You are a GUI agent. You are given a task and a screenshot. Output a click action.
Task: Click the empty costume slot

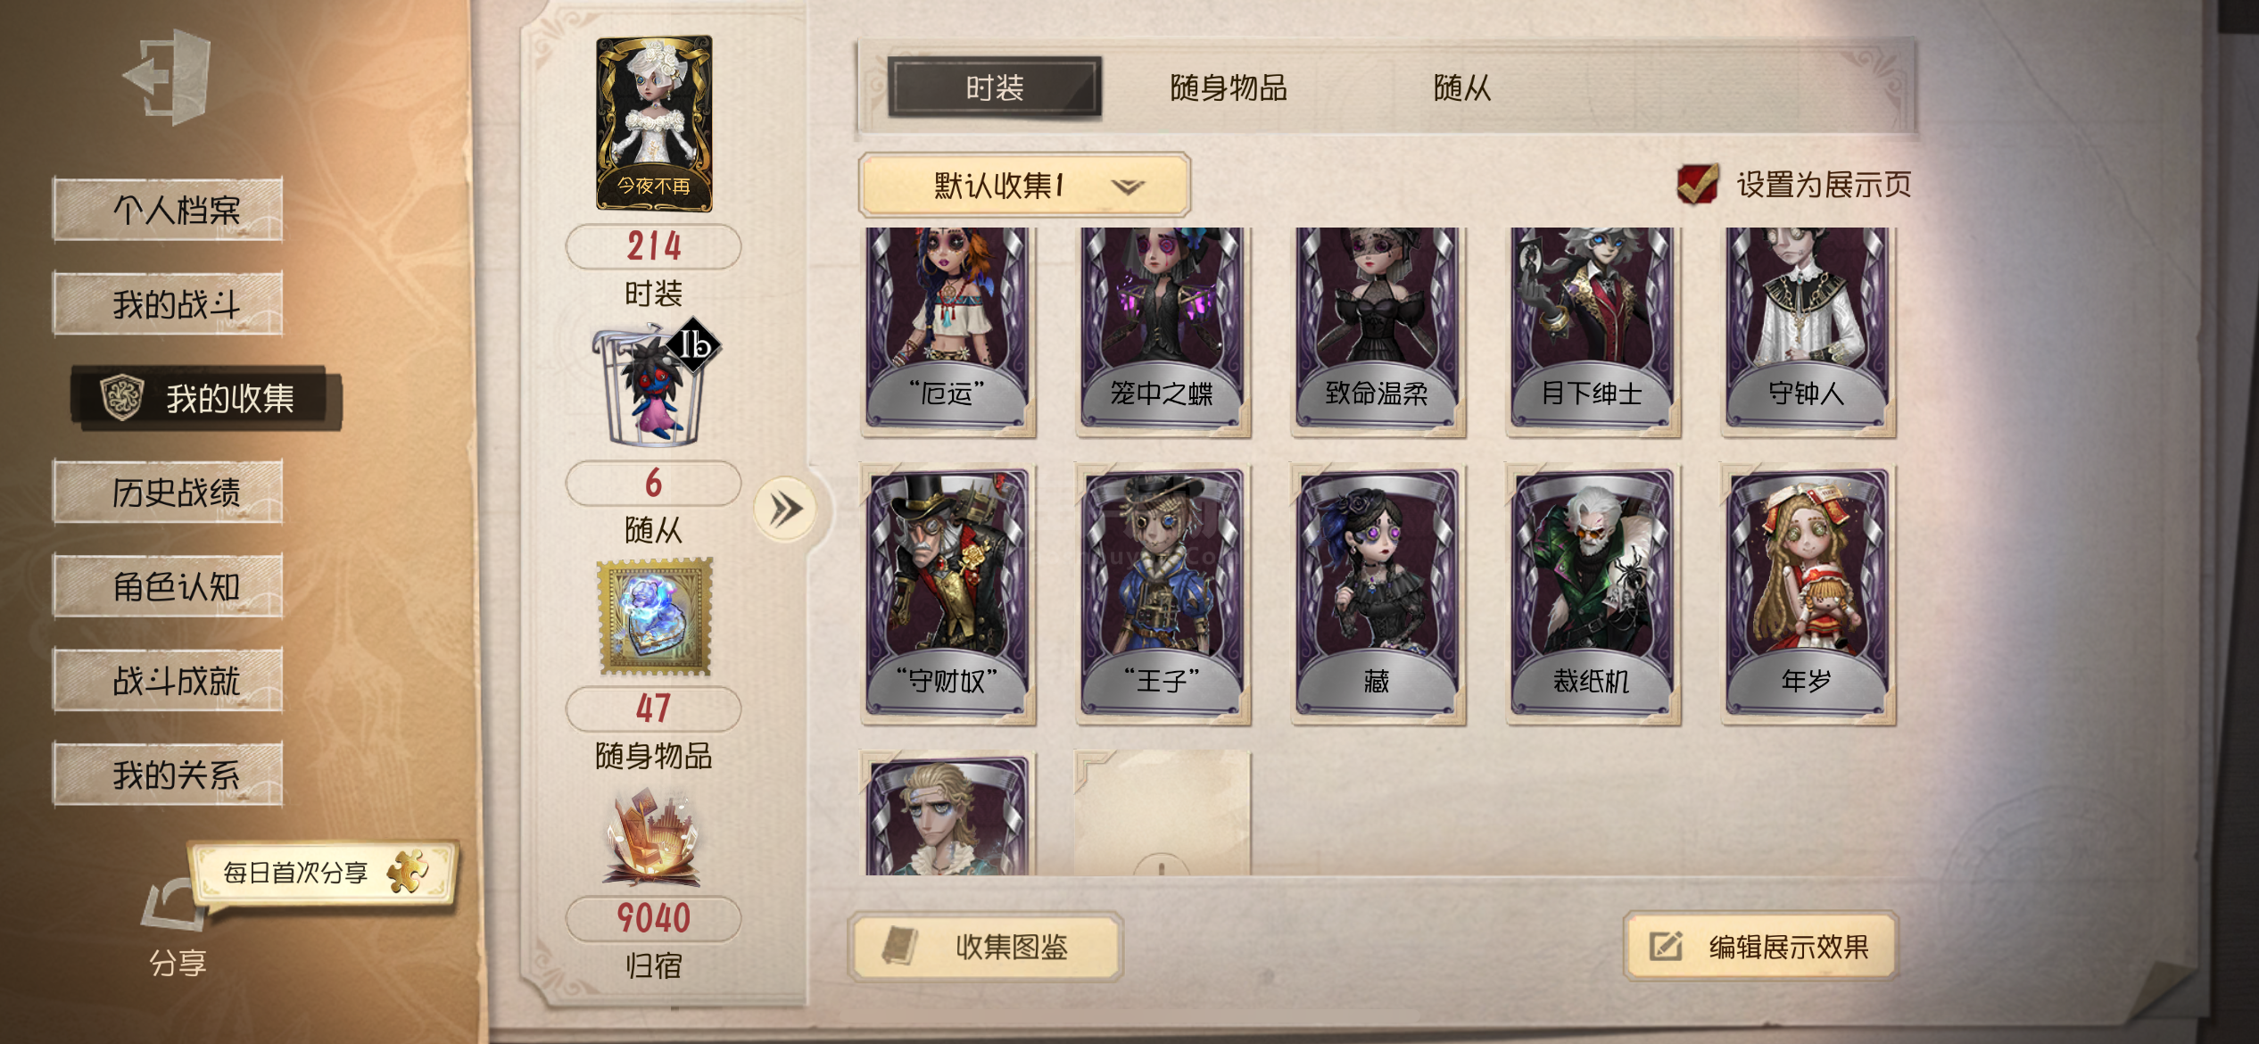(1163, 813)
